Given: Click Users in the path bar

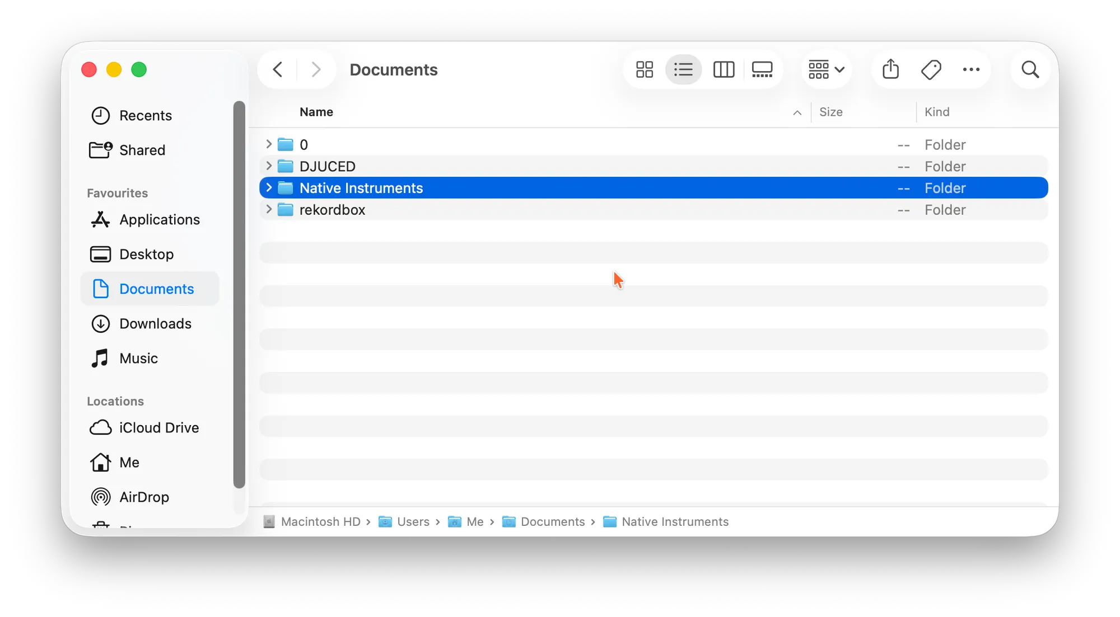Looking at the screenshot, I should (x=413, y=522).
